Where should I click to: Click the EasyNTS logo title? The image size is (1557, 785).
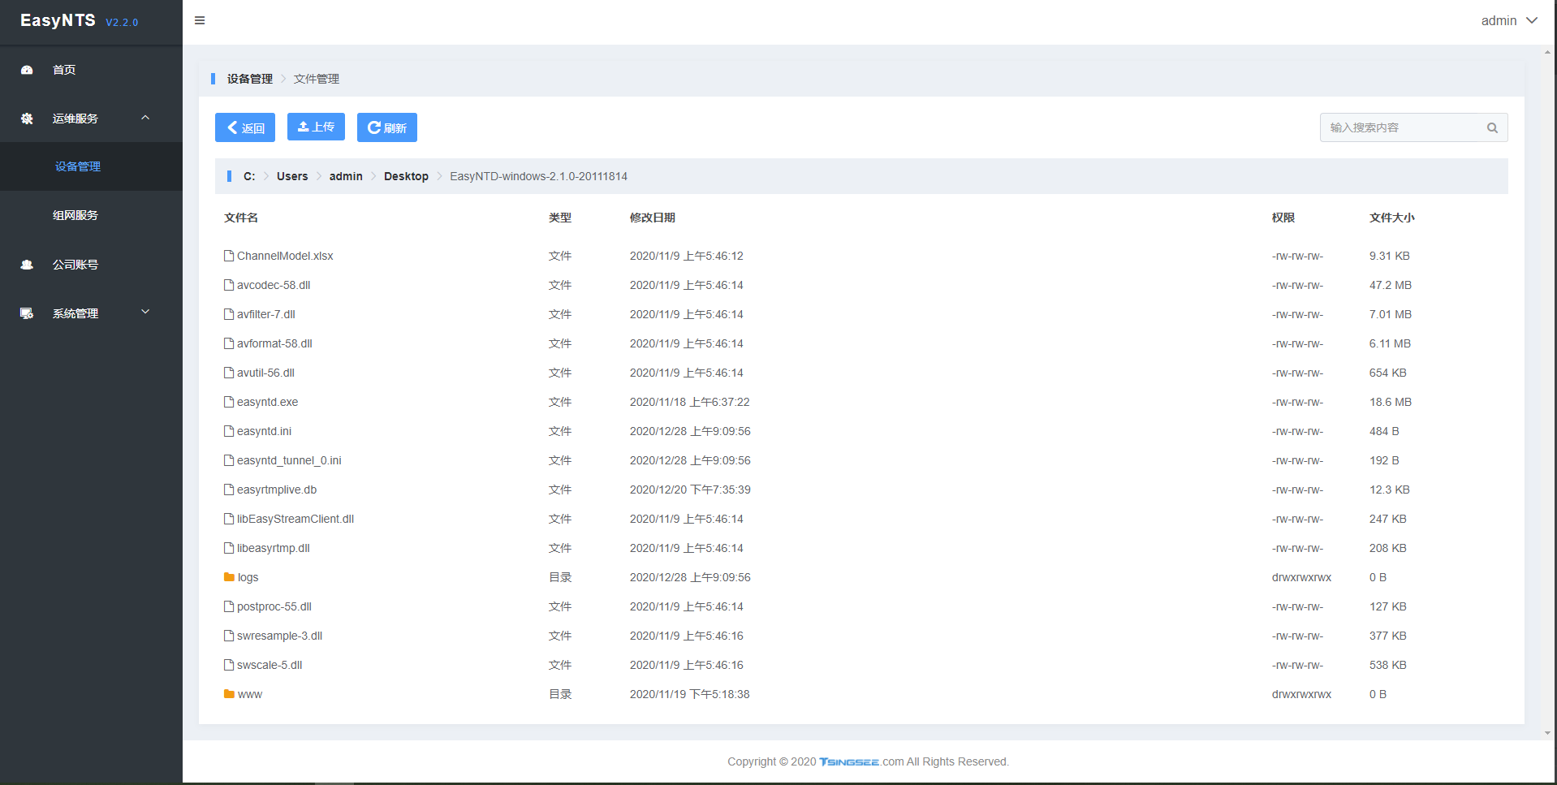(58, 20)
